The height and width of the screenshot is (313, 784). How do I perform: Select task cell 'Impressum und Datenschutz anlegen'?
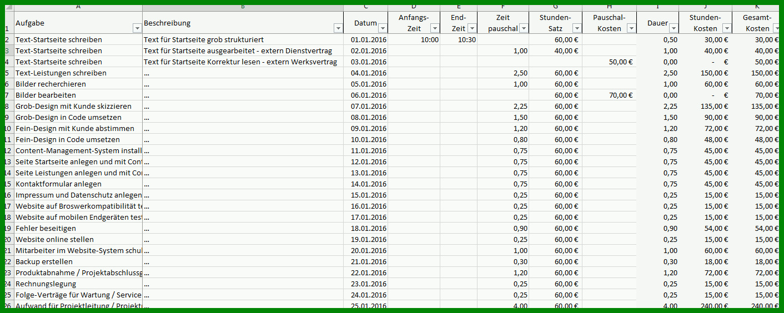(78, 195)
